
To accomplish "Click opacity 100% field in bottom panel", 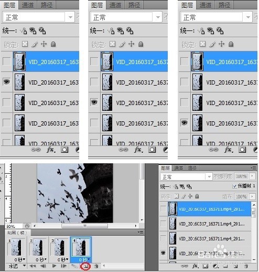I will [242, 176].
